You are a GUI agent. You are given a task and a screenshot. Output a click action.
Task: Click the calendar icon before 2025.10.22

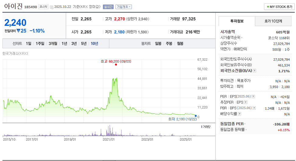pos(51,7)
